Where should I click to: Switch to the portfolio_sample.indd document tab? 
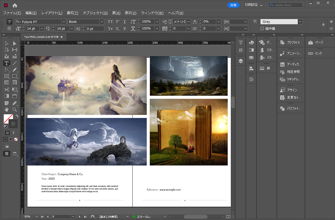pos(41,37)
